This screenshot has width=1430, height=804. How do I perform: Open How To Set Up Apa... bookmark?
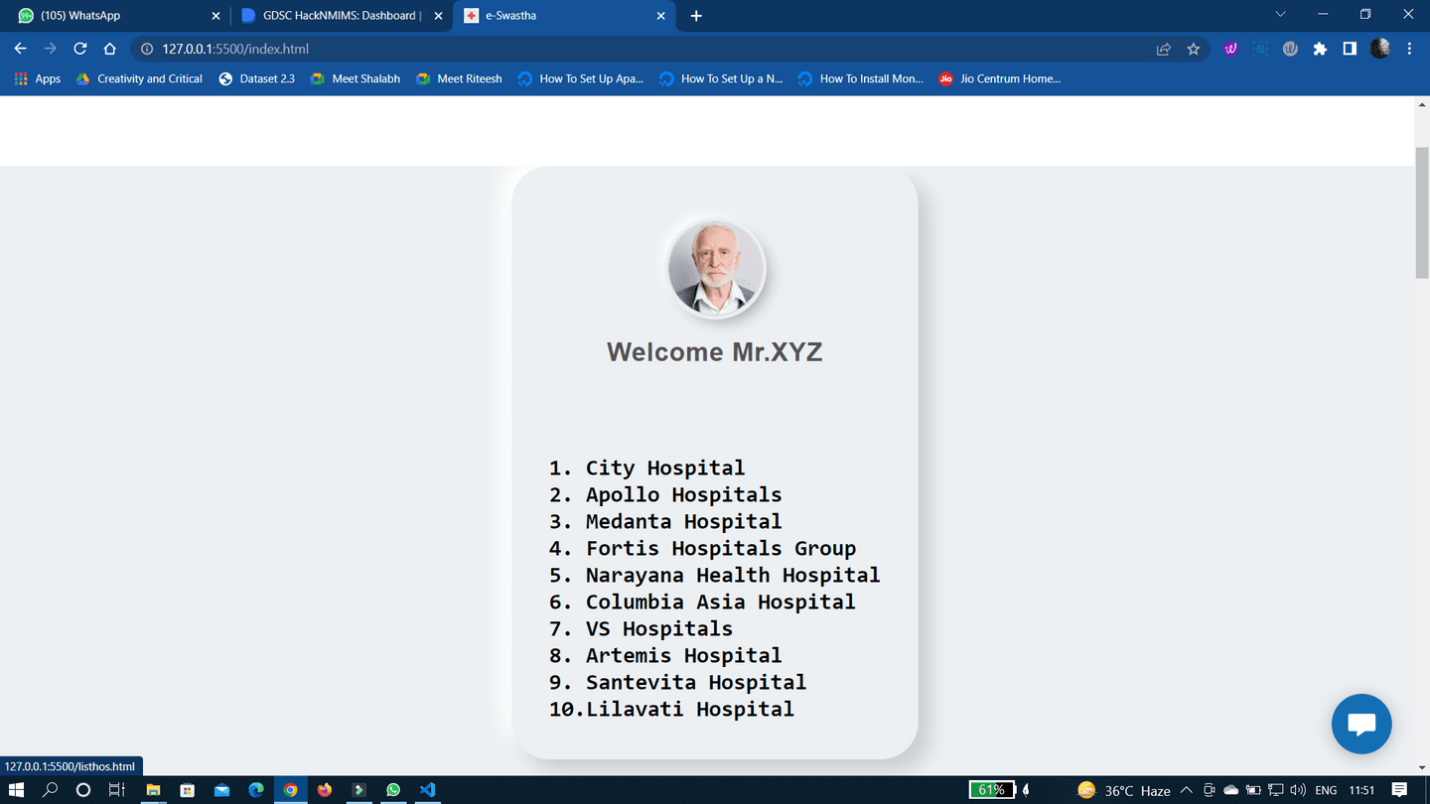click(x=581, y=78)
